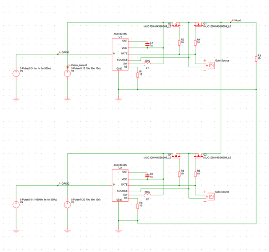Select the Vload net label
The height and width of the screenshot is (252, 269).
(237, 20)
